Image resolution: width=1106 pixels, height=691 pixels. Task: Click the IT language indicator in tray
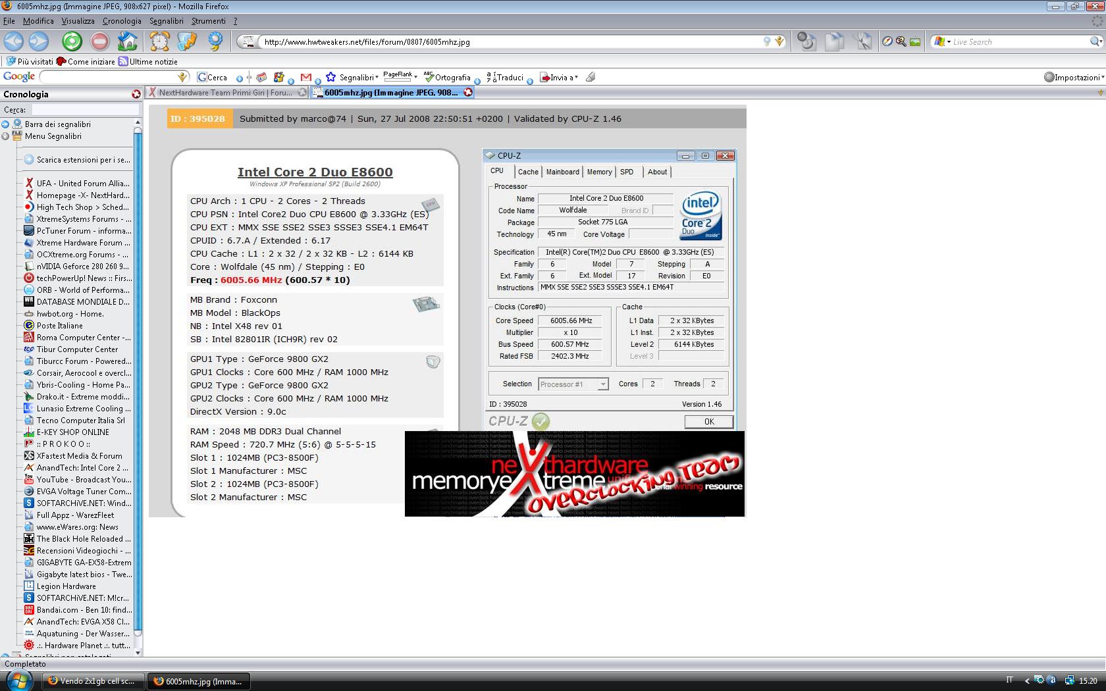[x=1010, y=680]
